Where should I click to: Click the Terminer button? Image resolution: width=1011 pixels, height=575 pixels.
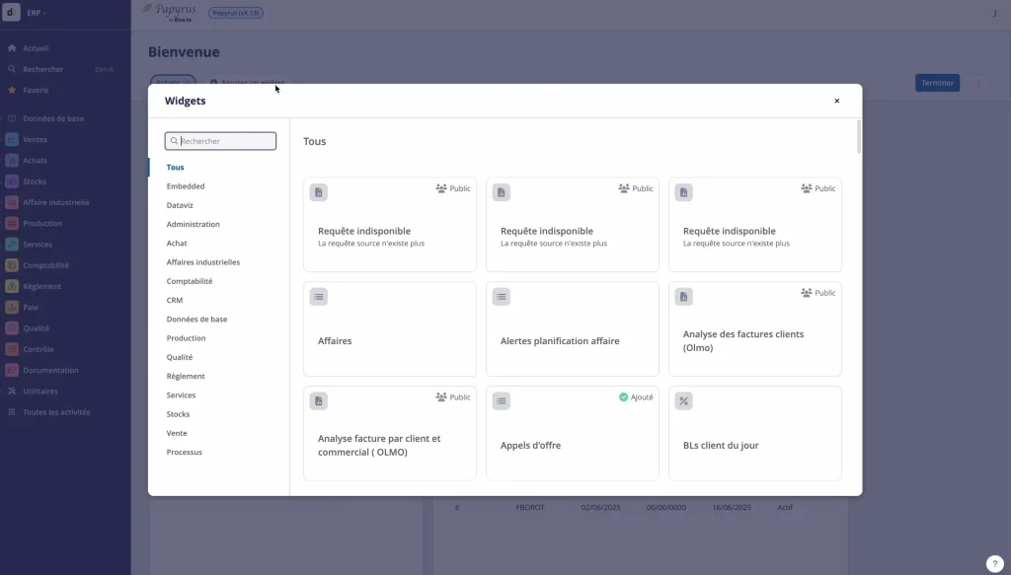(936, 83)
